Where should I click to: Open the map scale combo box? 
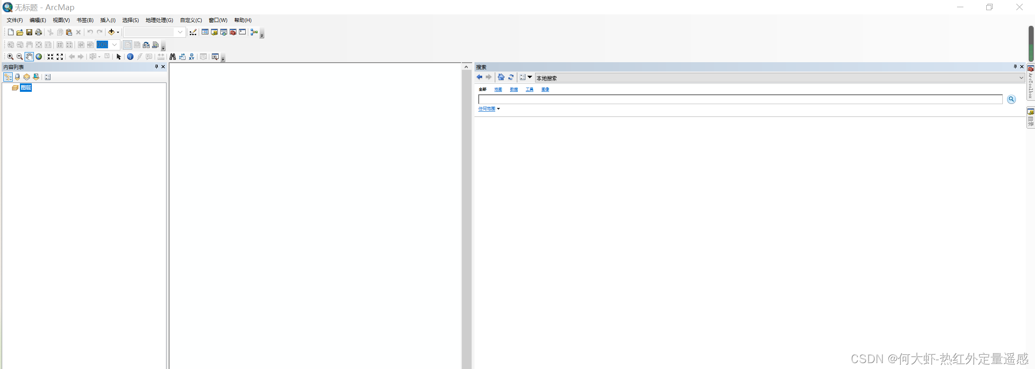(154, 32)
